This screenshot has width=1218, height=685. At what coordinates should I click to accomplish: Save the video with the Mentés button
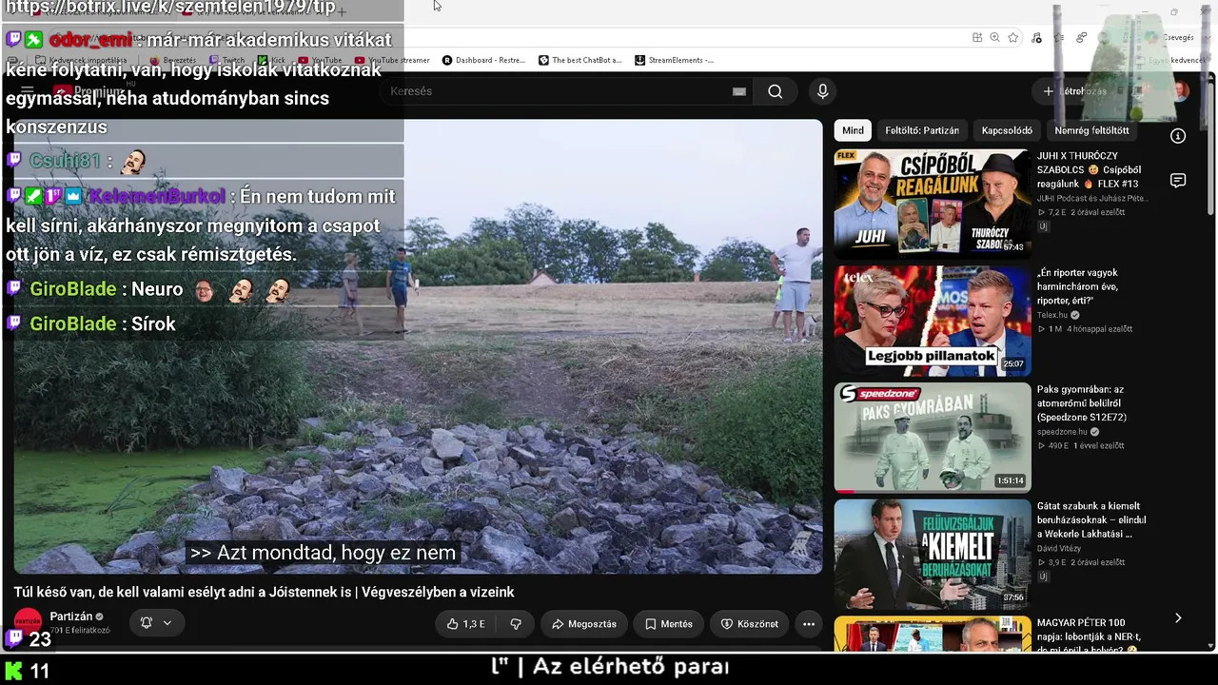pos(668,624)
